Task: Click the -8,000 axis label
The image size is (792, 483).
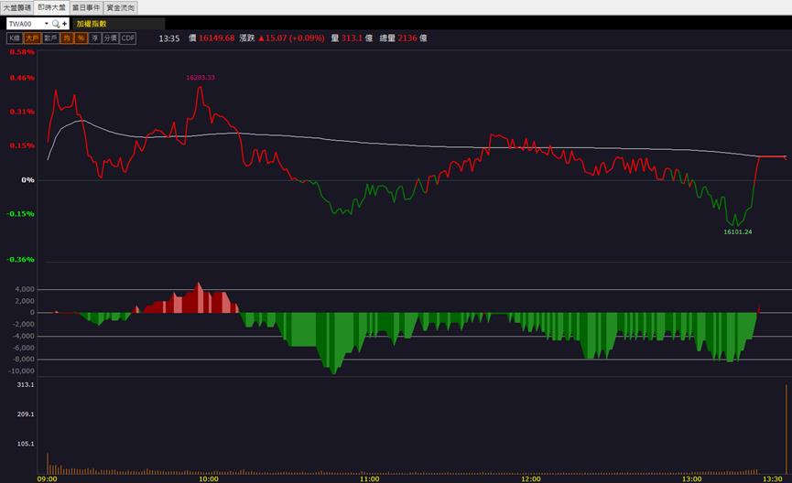Action: pos(23,360)
